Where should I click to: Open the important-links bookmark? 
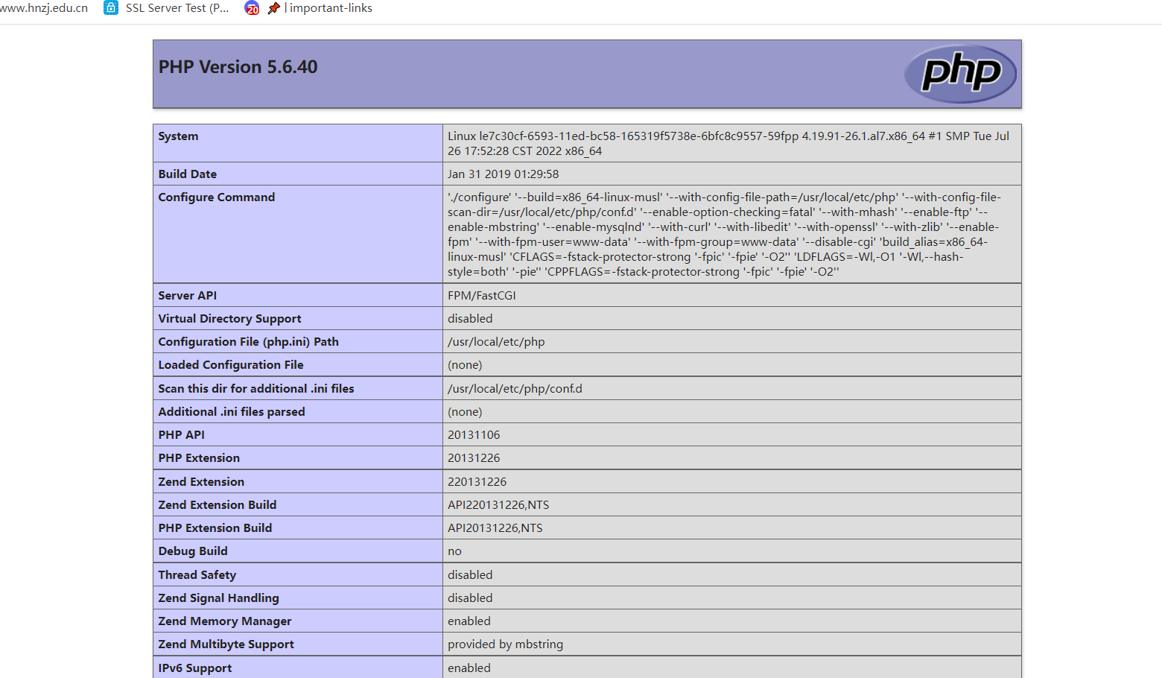[x=330, y=8]
